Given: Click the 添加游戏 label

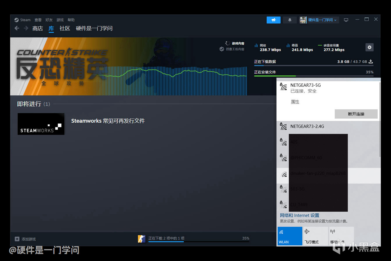Looking at the screenshot, I should pyautogui.click(x=29, y=239).
